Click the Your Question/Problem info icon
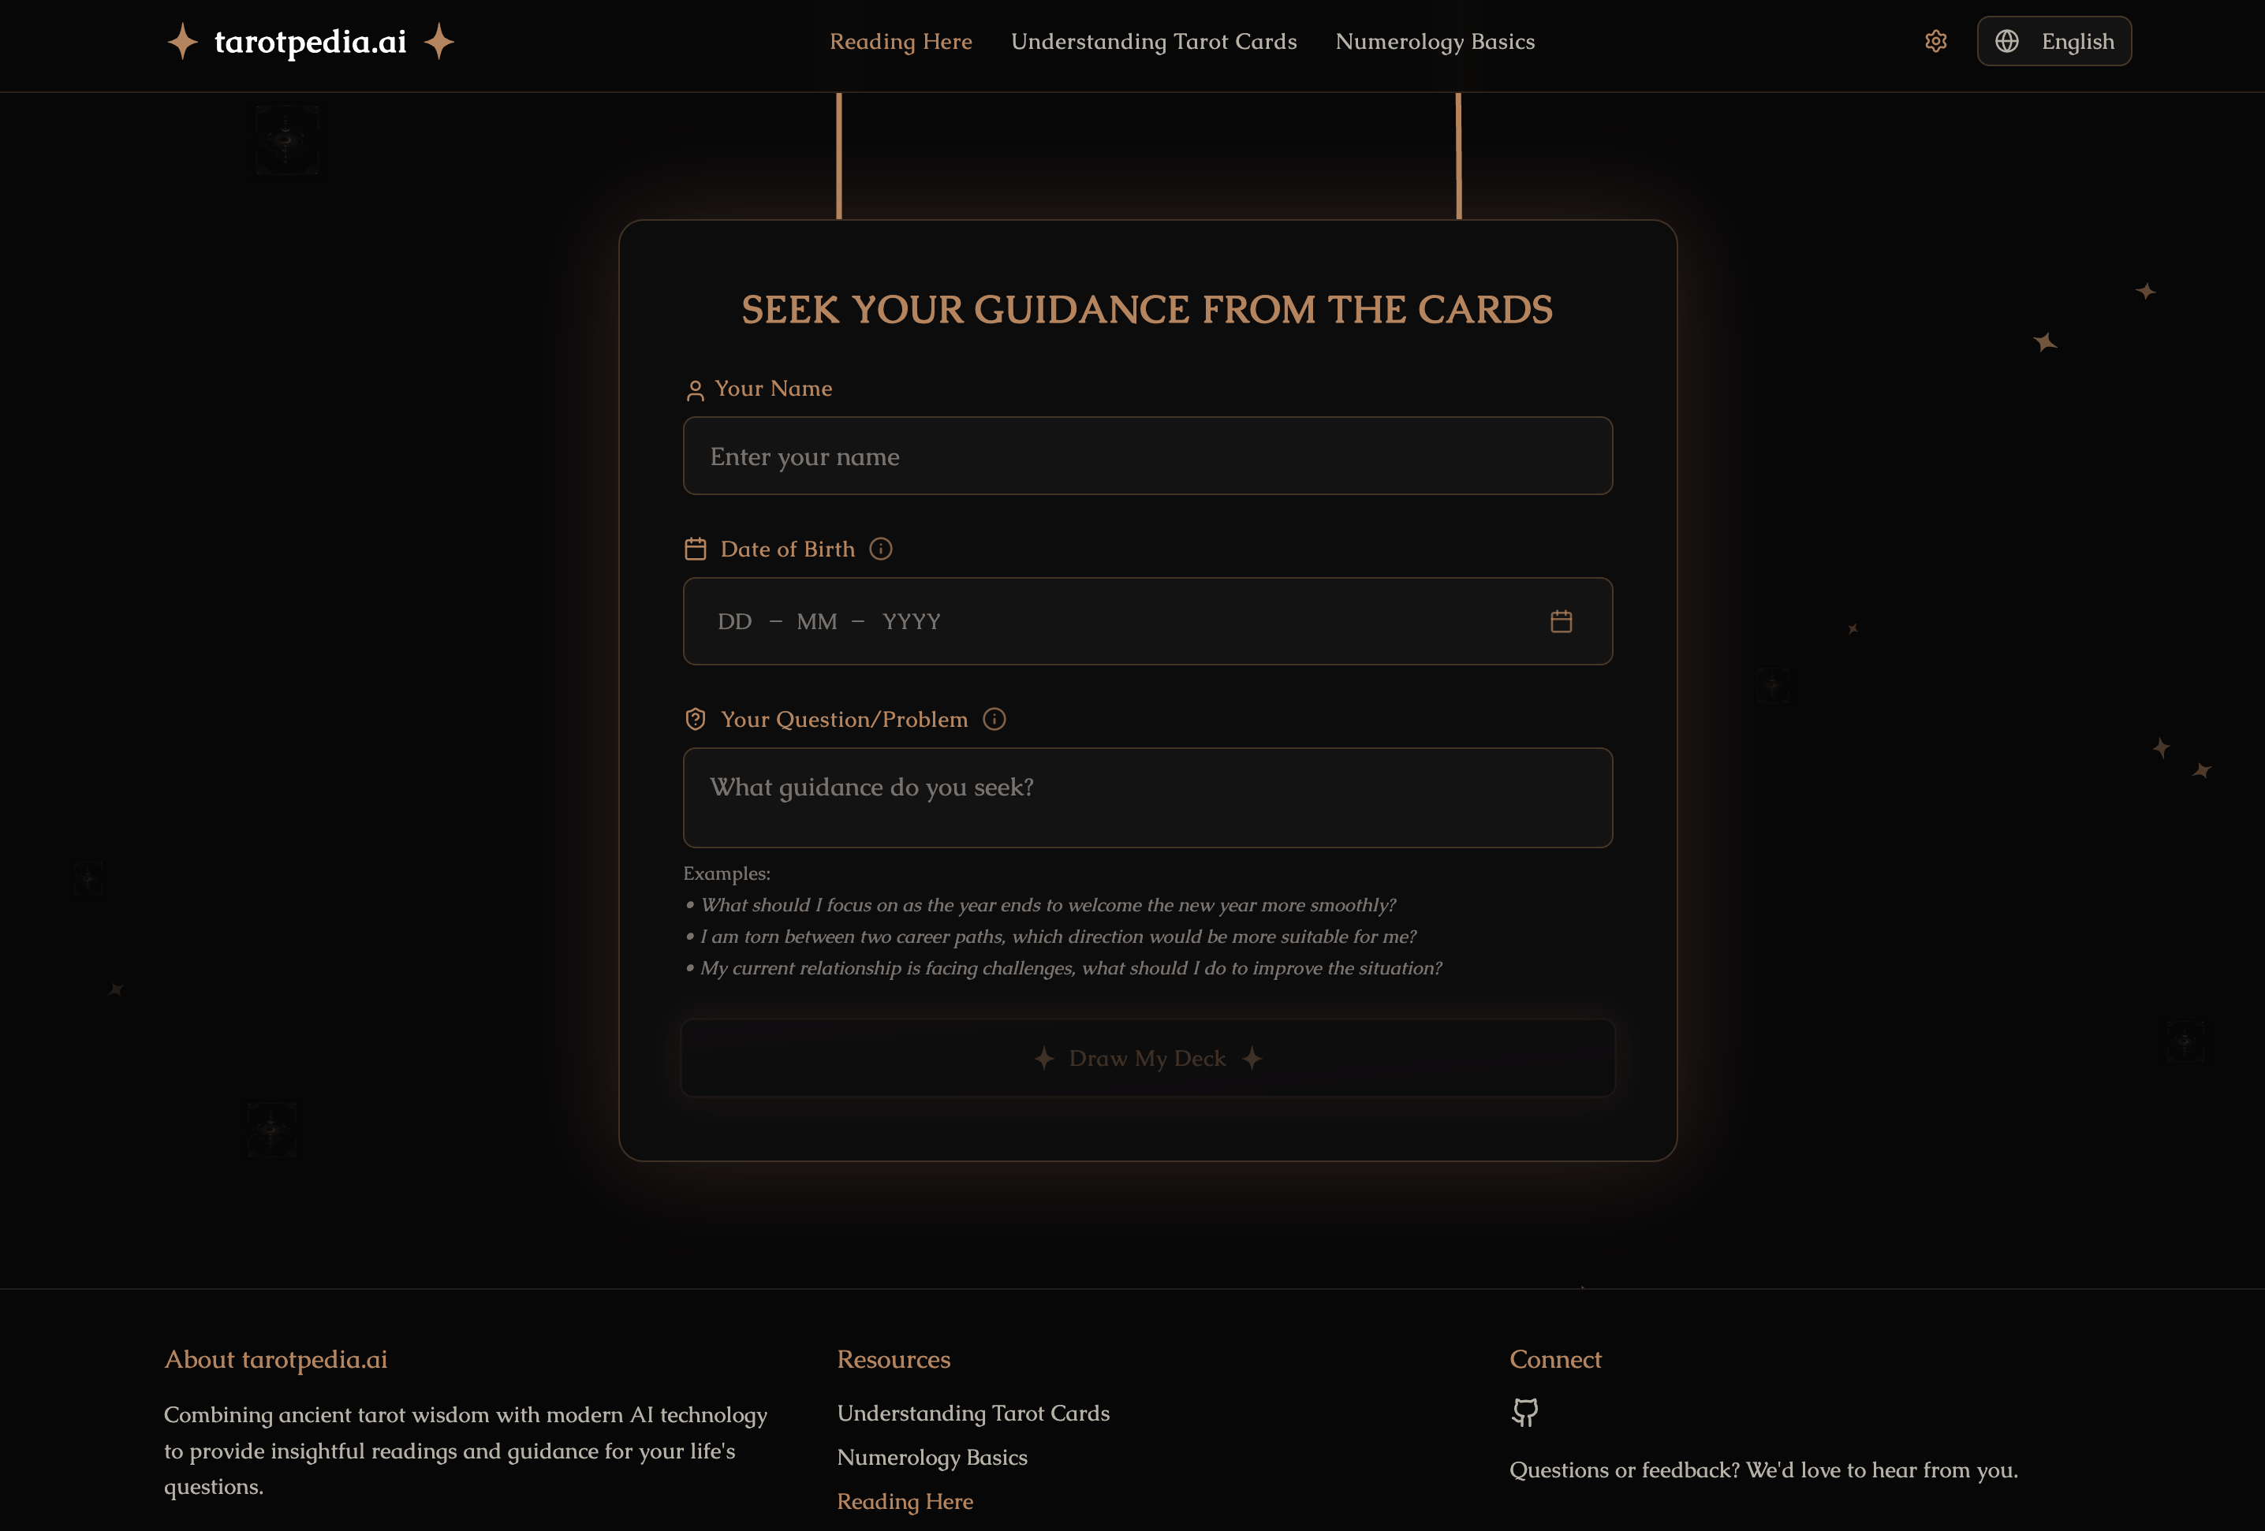This screenshot has height=1531, width=2265. [994, 719]
